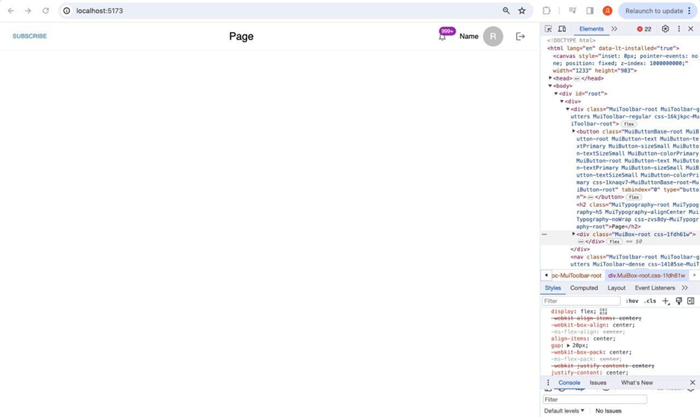The height and width of the screenshot is (417, 700).
Task: Switch to the What's New drawer tab
Action: coord(637,383)
